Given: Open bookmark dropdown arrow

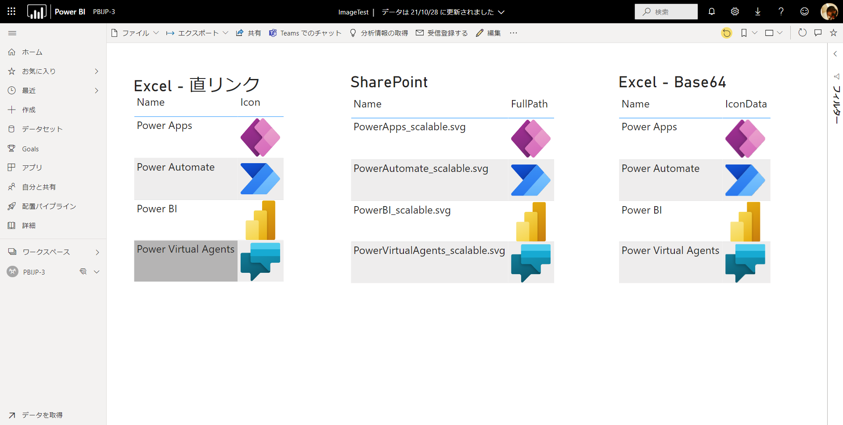Looking at the screenshot, I should (754, 33).
